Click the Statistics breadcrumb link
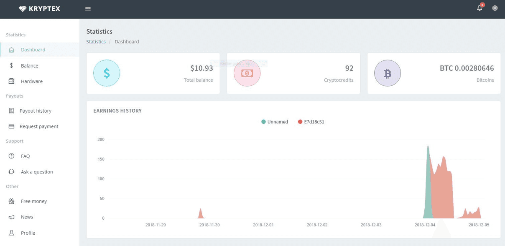The height and width of the screenshot is (246, 505). click(x=96, y=41)
